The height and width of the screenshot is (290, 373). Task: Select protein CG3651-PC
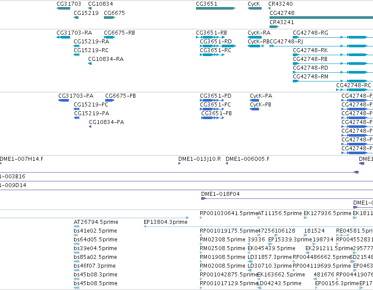pyautogui.click(x=215, y=105)
